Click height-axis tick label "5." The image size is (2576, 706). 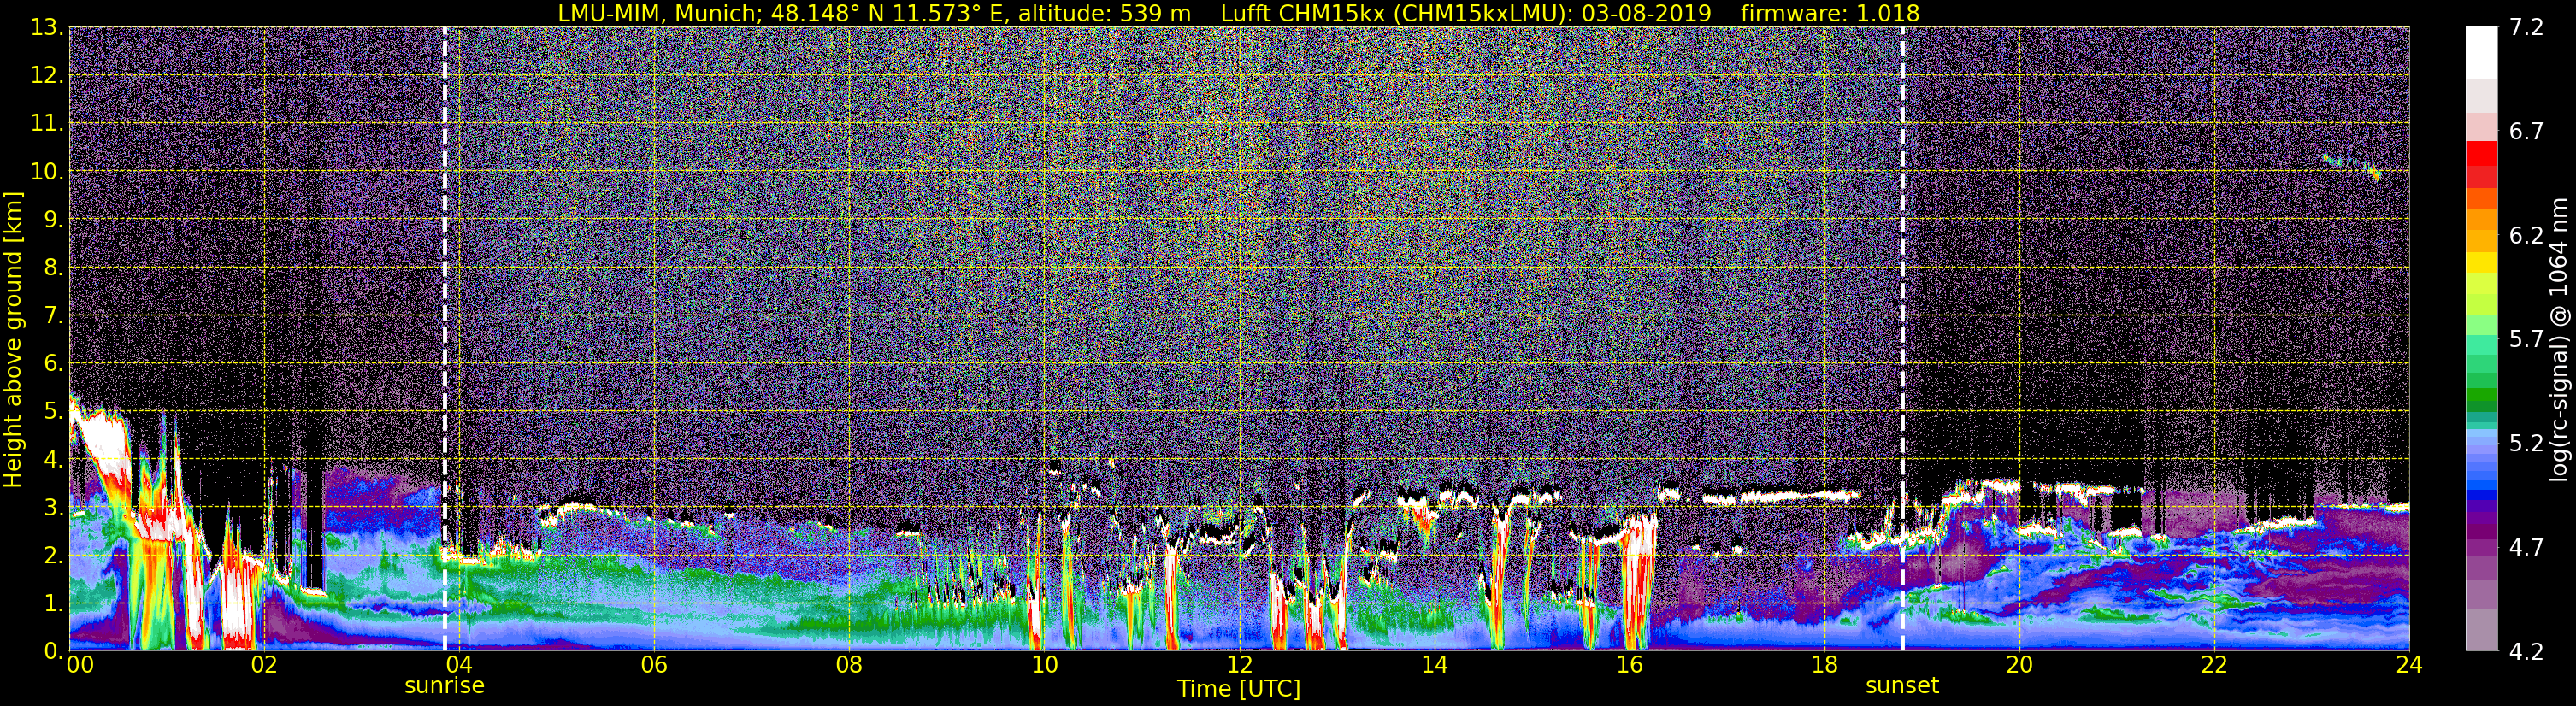point(54,411)
